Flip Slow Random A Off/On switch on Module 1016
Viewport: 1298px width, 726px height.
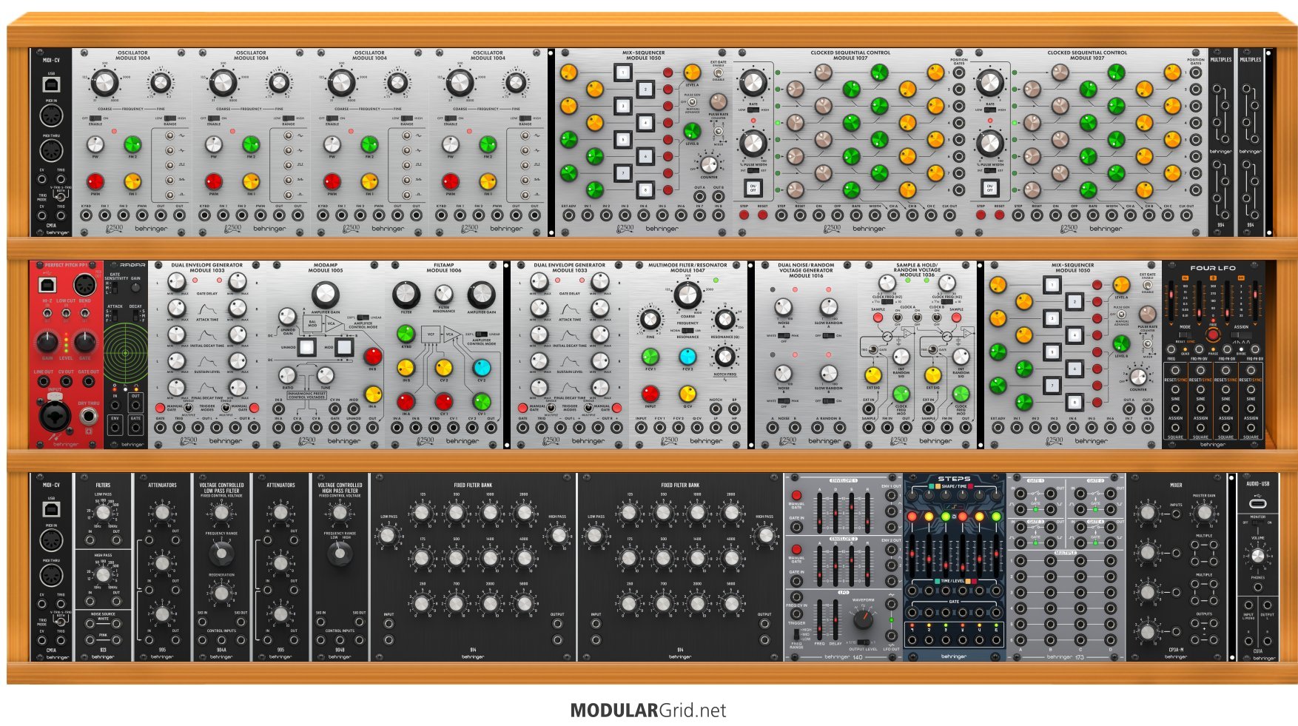829,335
